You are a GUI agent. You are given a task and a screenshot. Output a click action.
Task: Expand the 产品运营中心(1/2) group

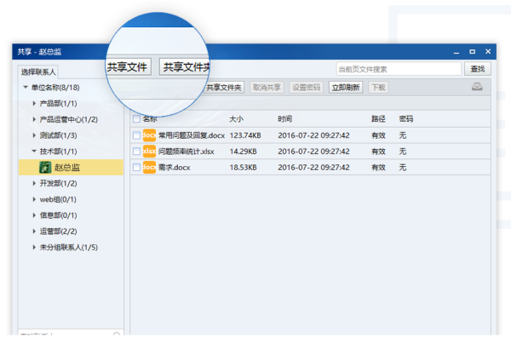[34, 119]
